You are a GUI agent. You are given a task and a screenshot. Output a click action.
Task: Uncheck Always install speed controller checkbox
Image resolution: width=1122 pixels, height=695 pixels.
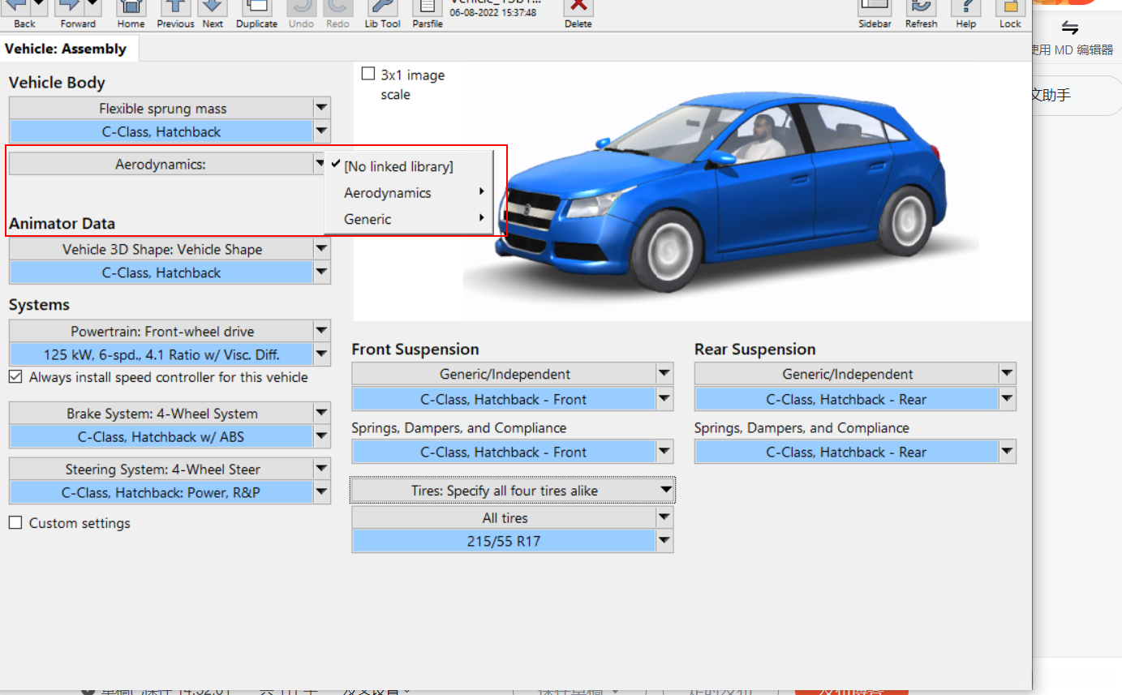[15, 377]
